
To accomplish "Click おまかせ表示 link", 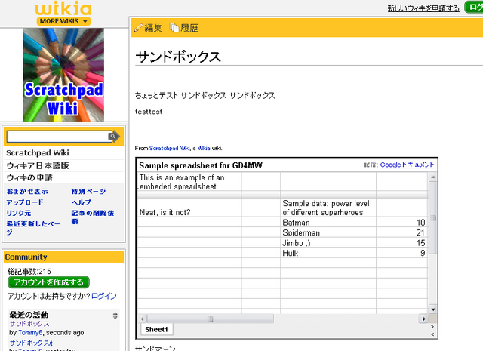I will pyautogui.click(x=27, y=192).
